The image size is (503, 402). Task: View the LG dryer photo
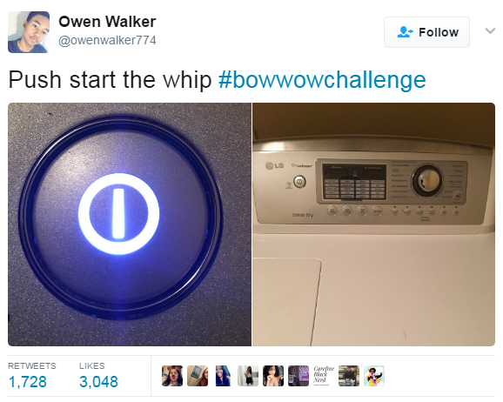pos(373,224)
